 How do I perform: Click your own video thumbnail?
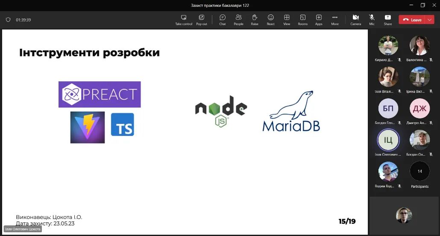coord(404,215)
